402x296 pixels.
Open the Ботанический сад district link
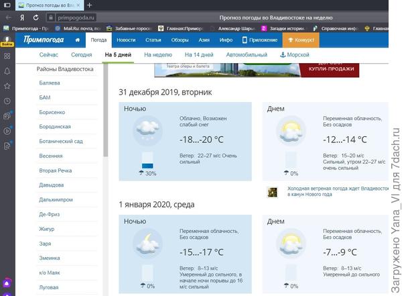[x=61, y=142]
